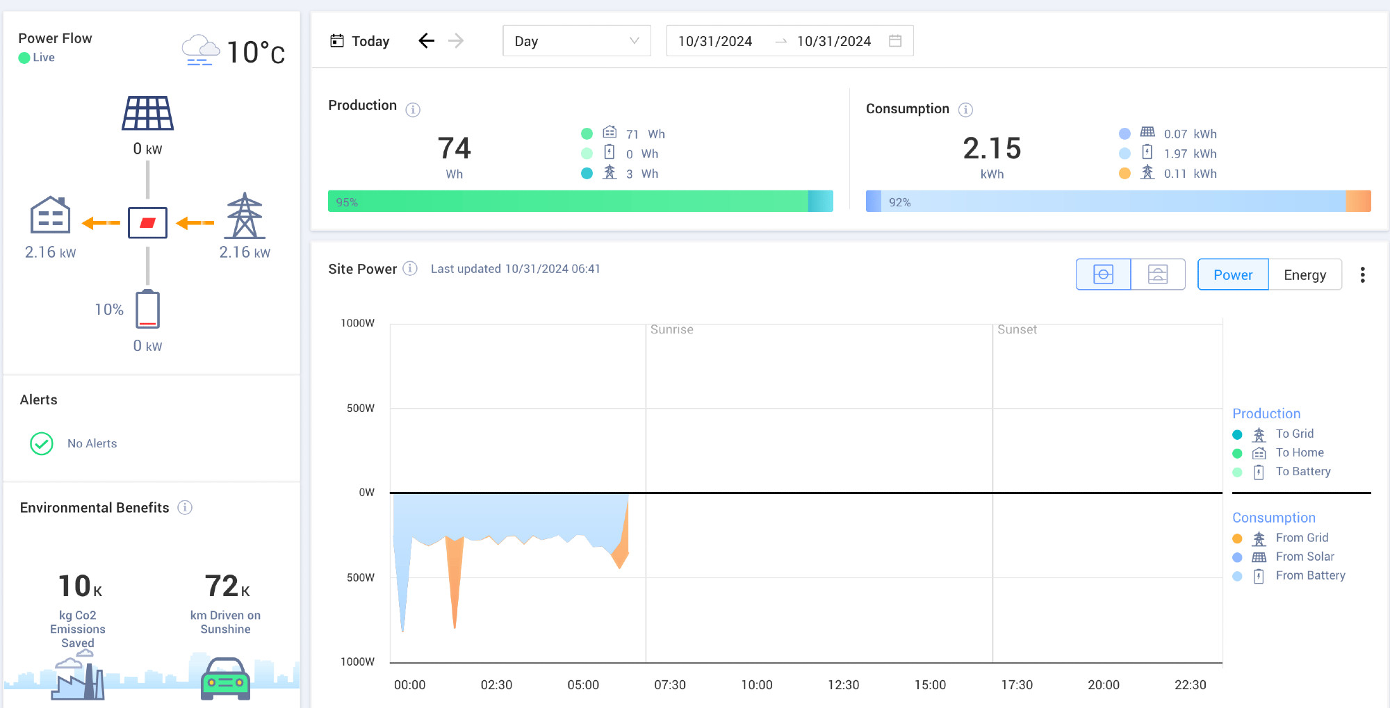
Task: Click the Last updated timestamp text
Action: pyautogui.click(x=515, y=268)
